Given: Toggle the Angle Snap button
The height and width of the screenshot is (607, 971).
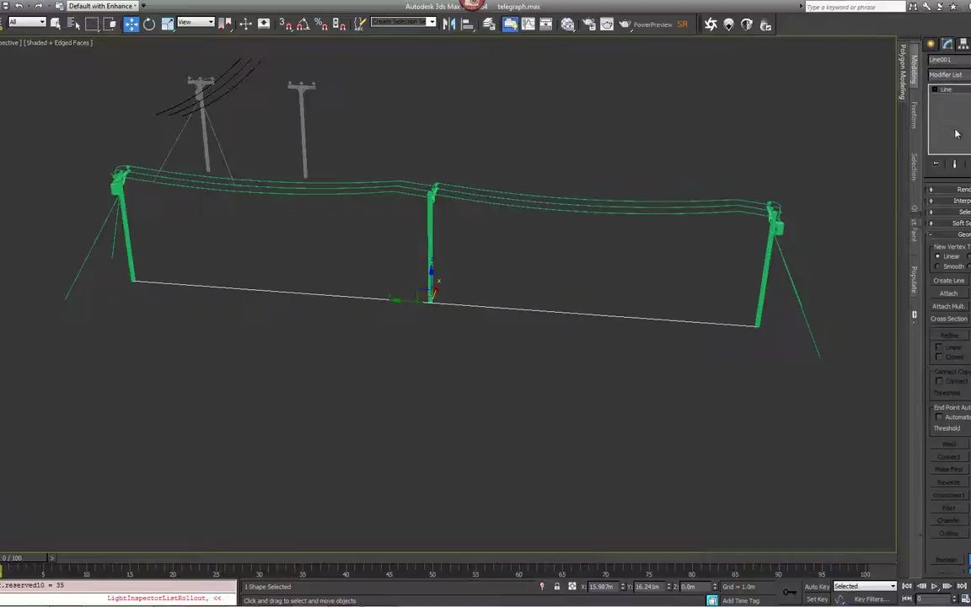Looking at the screenshot, I should (303, 24).
